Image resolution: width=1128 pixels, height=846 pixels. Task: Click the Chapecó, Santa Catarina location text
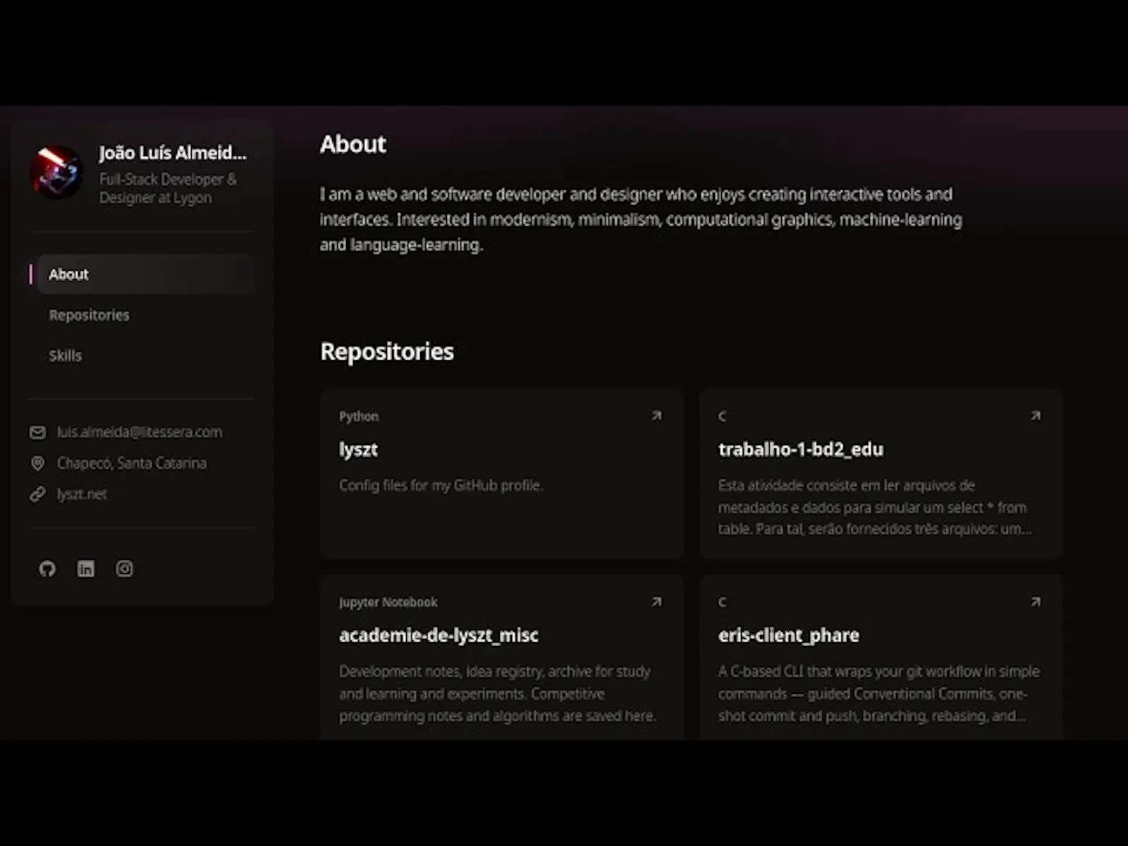point(132,463)
